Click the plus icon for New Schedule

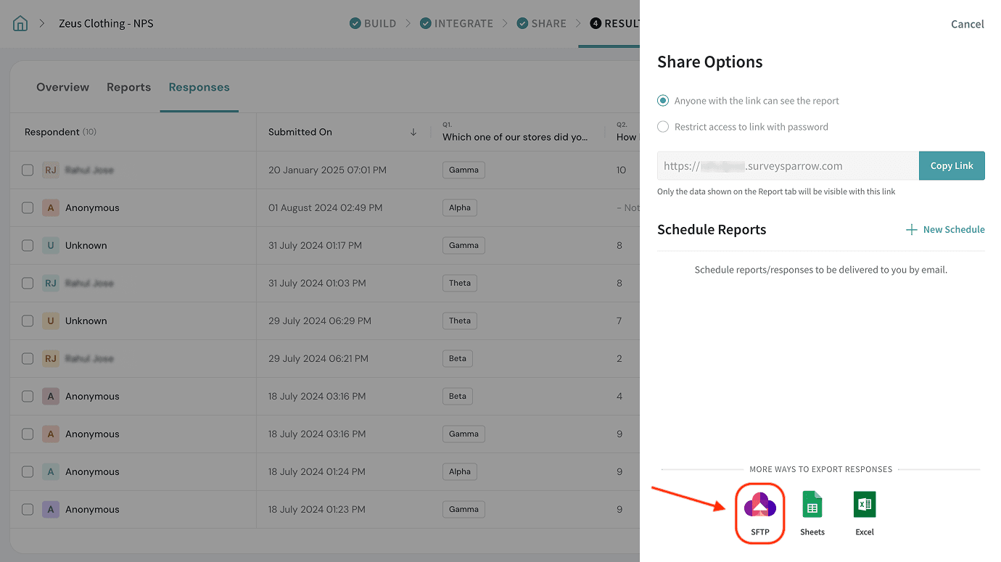tap(912, 230)
